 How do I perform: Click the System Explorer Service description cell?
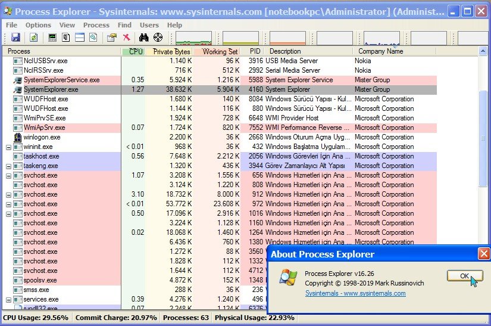(x=299, y=80)
